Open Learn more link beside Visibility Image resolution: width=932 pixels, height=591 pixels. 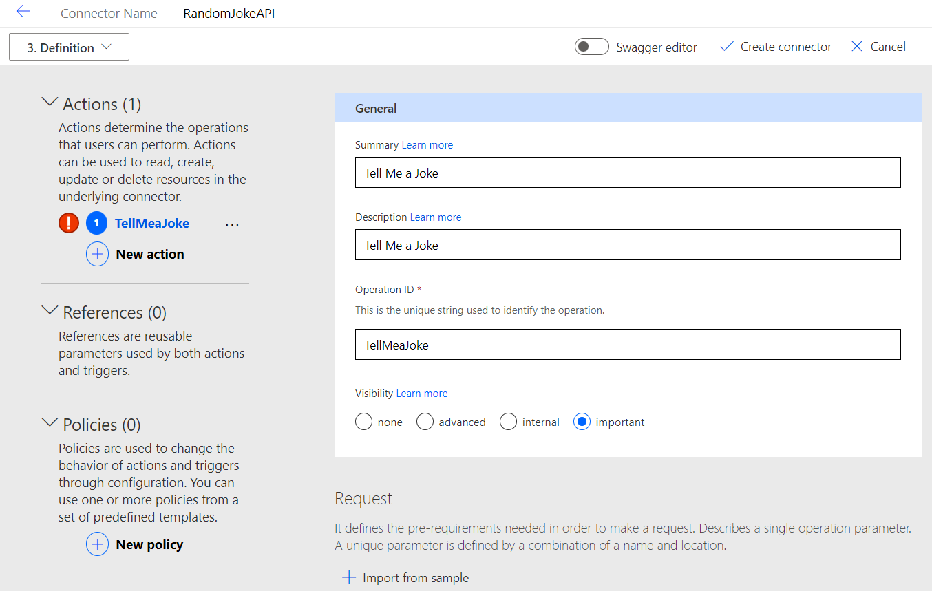[421, 394]
